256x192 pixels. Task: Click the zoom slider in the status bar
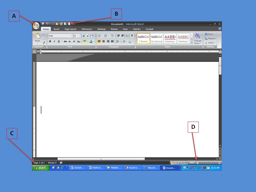pyautogui.click(x=211, y=163)
